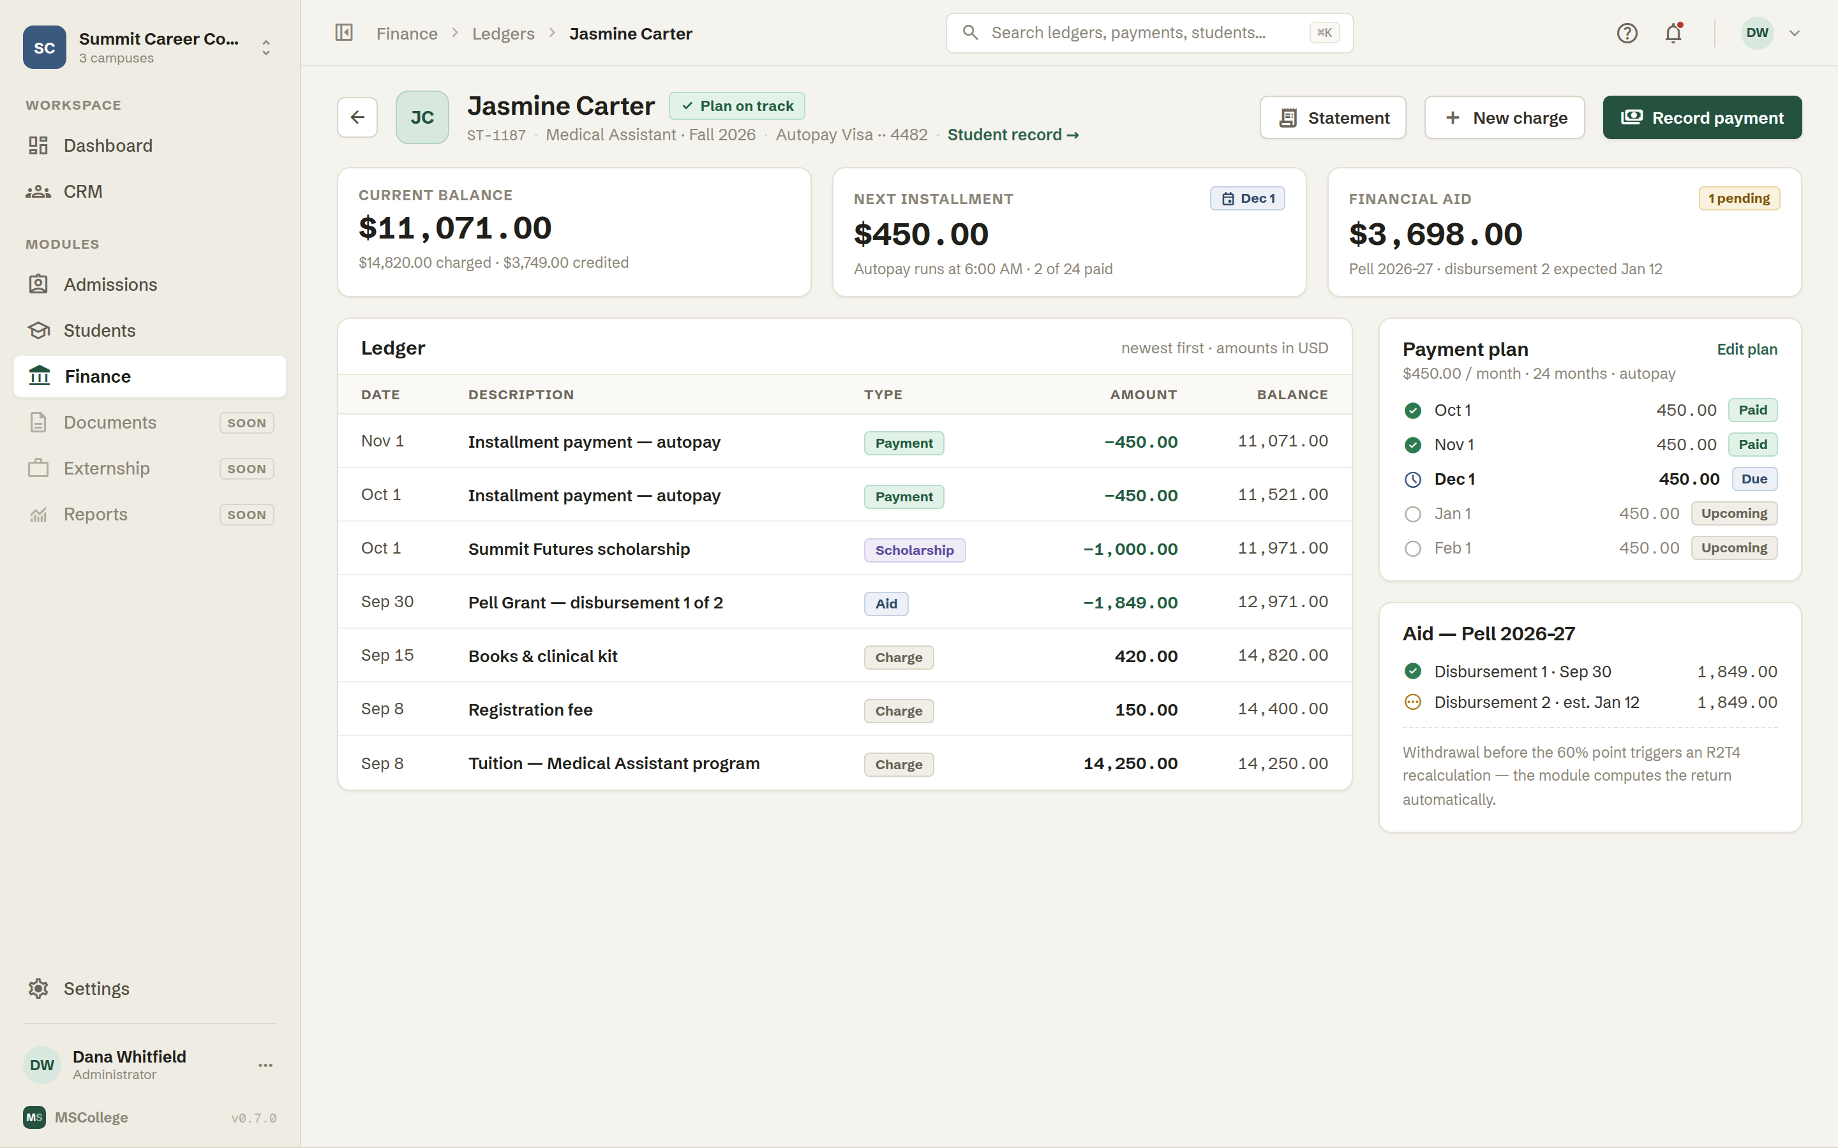Click the JC student avatar
The height and width of the screenshot is (1148, 1838).
click(422, 117)
